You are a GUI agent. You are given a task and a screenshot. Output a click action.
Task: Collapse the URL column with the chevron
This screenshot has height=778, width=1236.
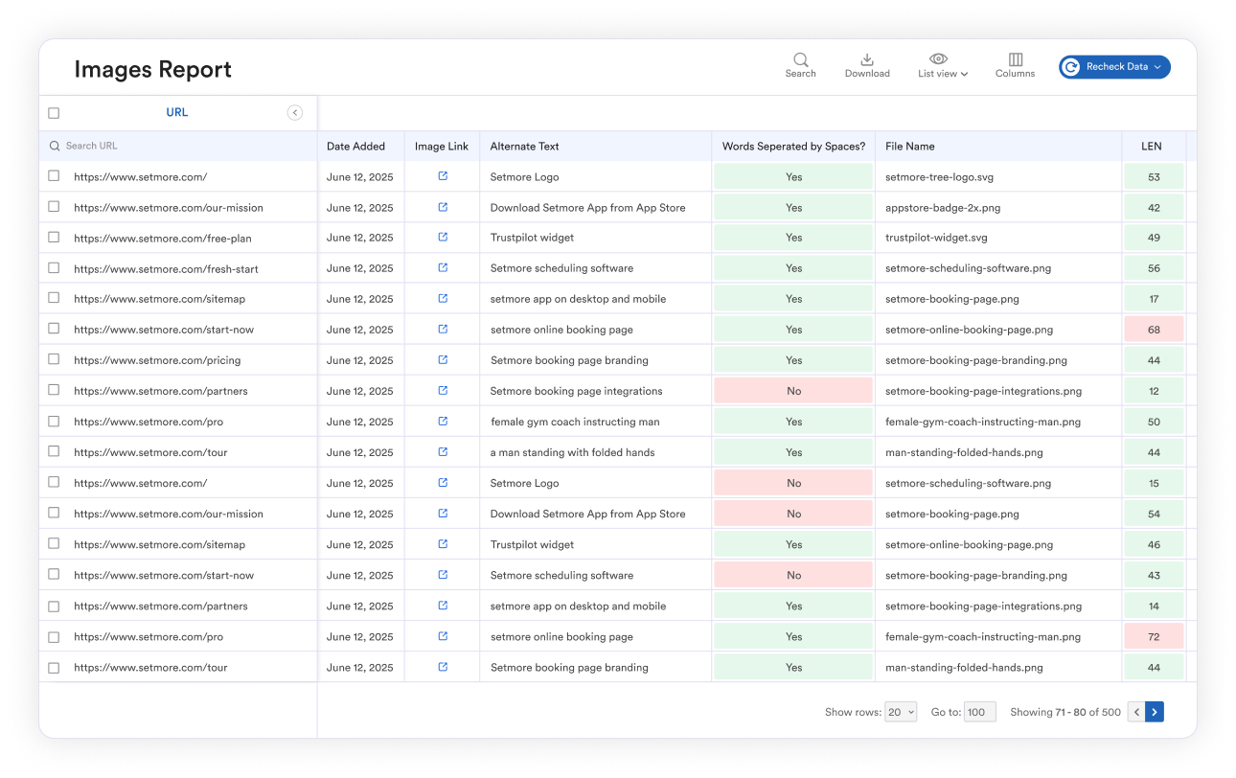[295, 112]
